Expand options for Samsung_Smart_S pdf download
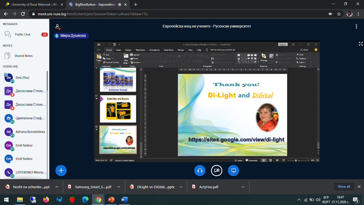This screenshot has width=364, height=205. (x=119, y=187)
